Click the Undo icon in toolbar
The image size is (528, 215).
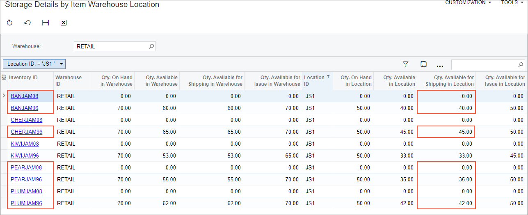click(27, 23)
